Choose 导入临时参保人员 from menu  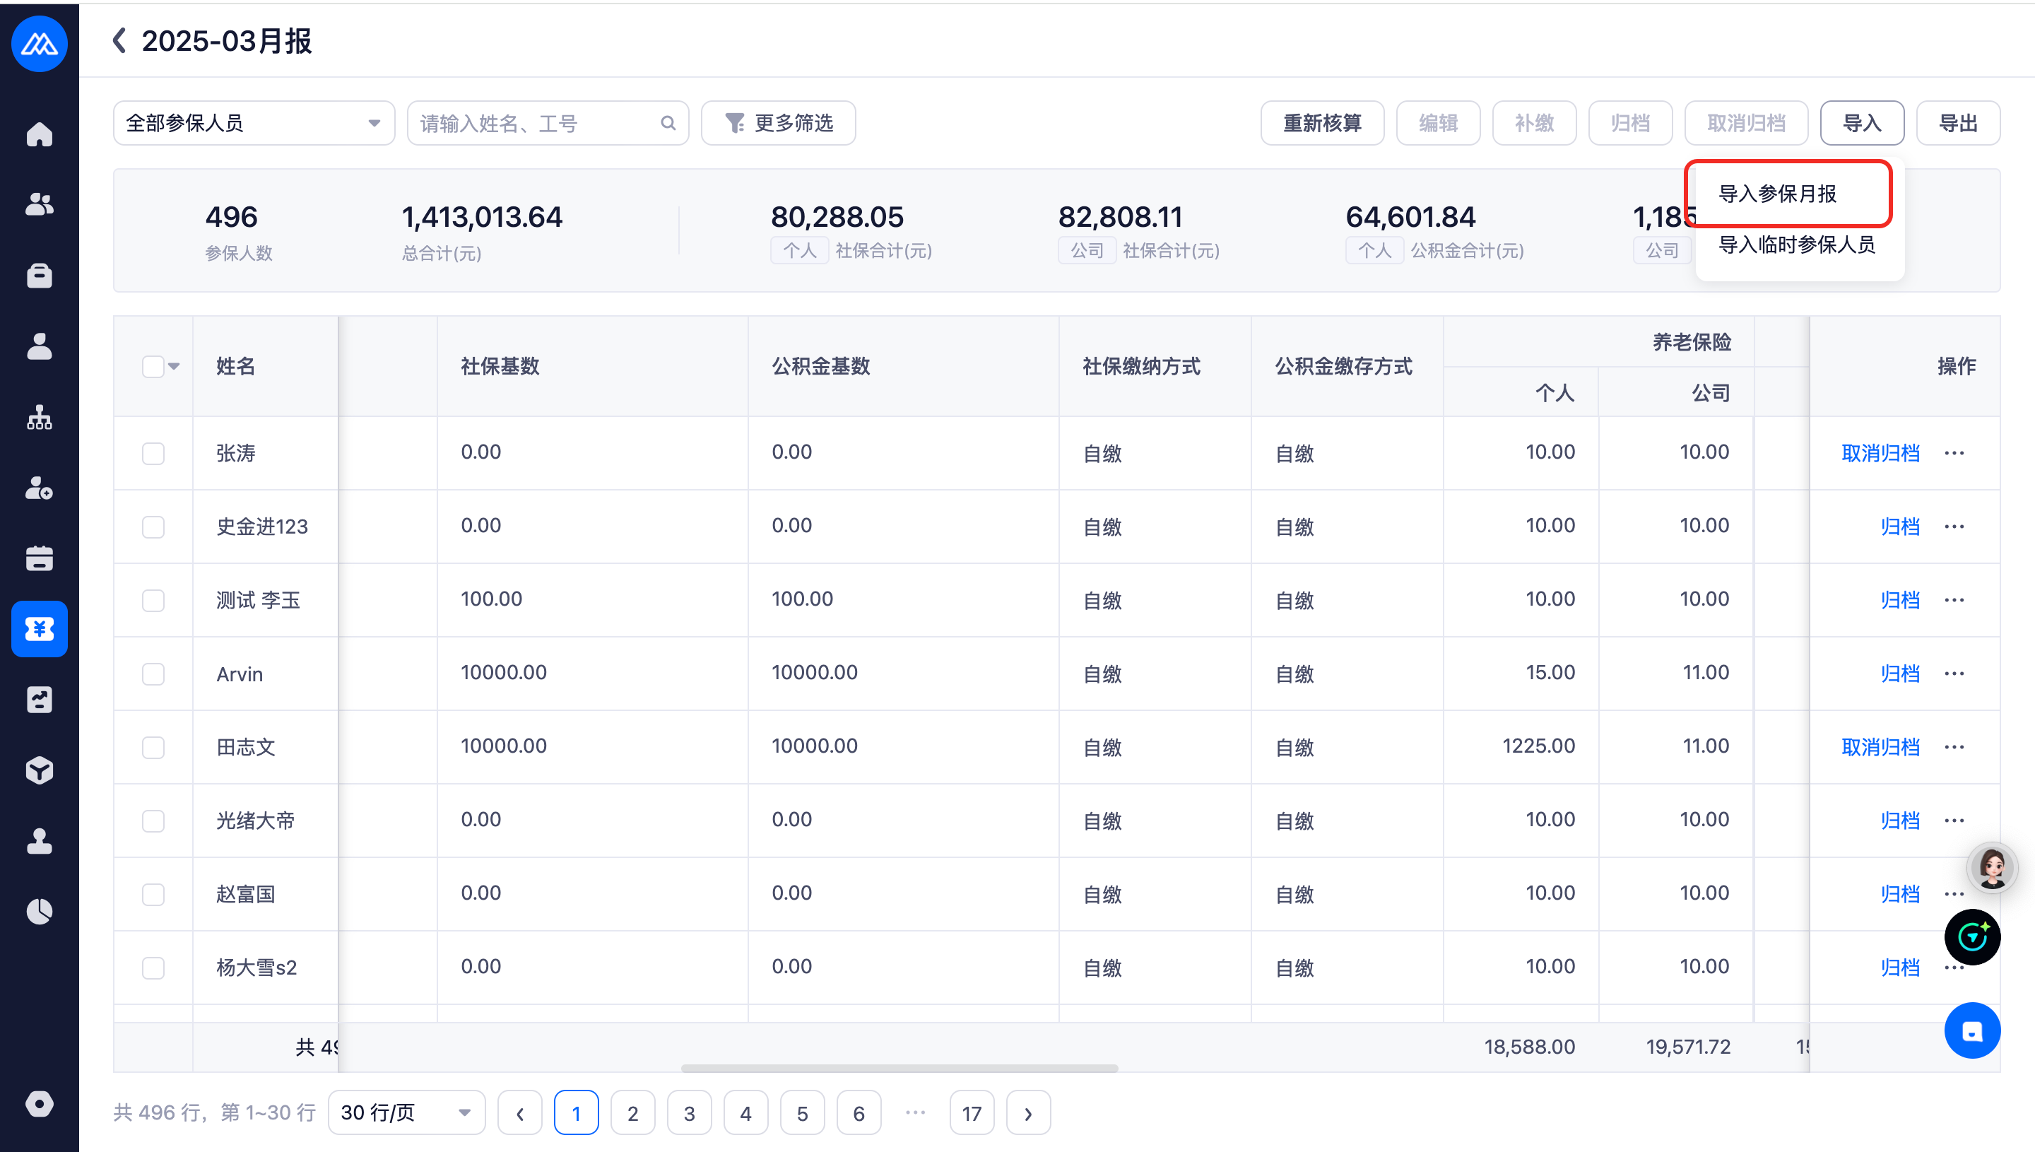[1796, 245]
